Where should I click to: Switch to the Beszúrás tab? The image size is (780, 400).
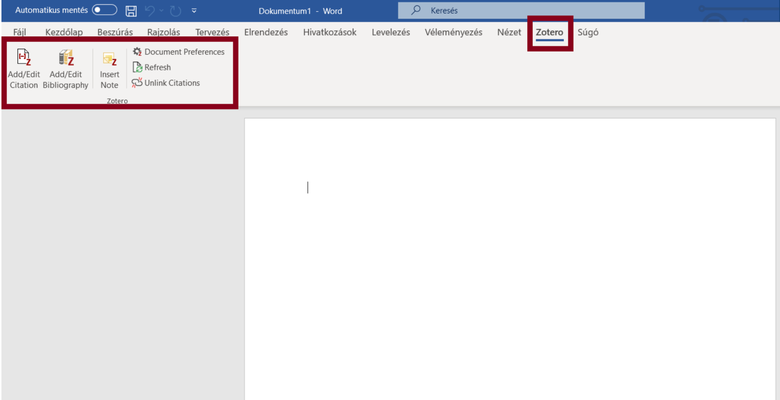[115, 32]
